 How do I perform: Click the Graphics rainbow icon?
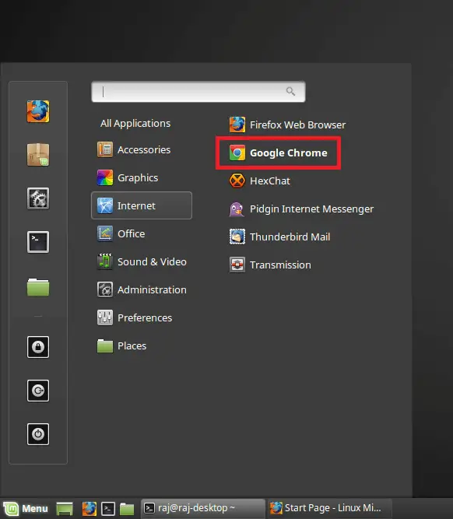pos(105,177)
